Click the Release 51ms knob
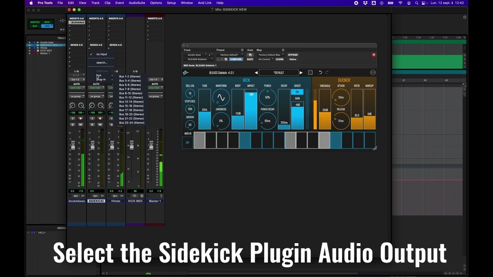This screenshot has height=277, width=493. (341, 121)
